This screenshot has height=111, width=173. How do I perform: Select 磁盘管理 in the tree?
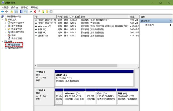click(x=15, y=45)
